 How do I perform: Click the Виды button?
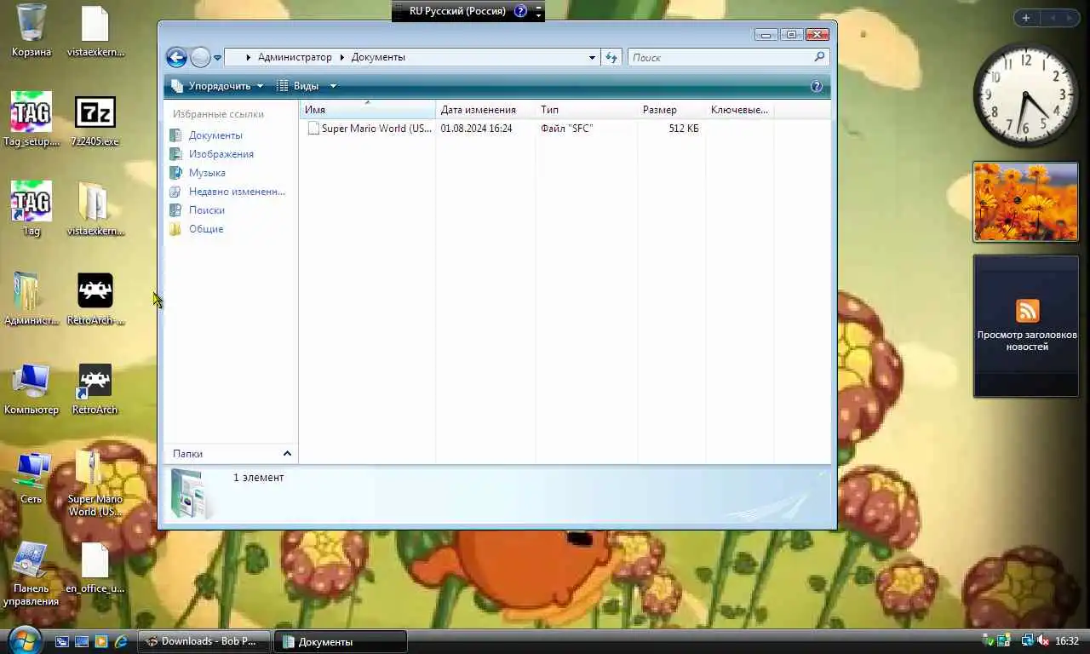click(x=298, y=86)
